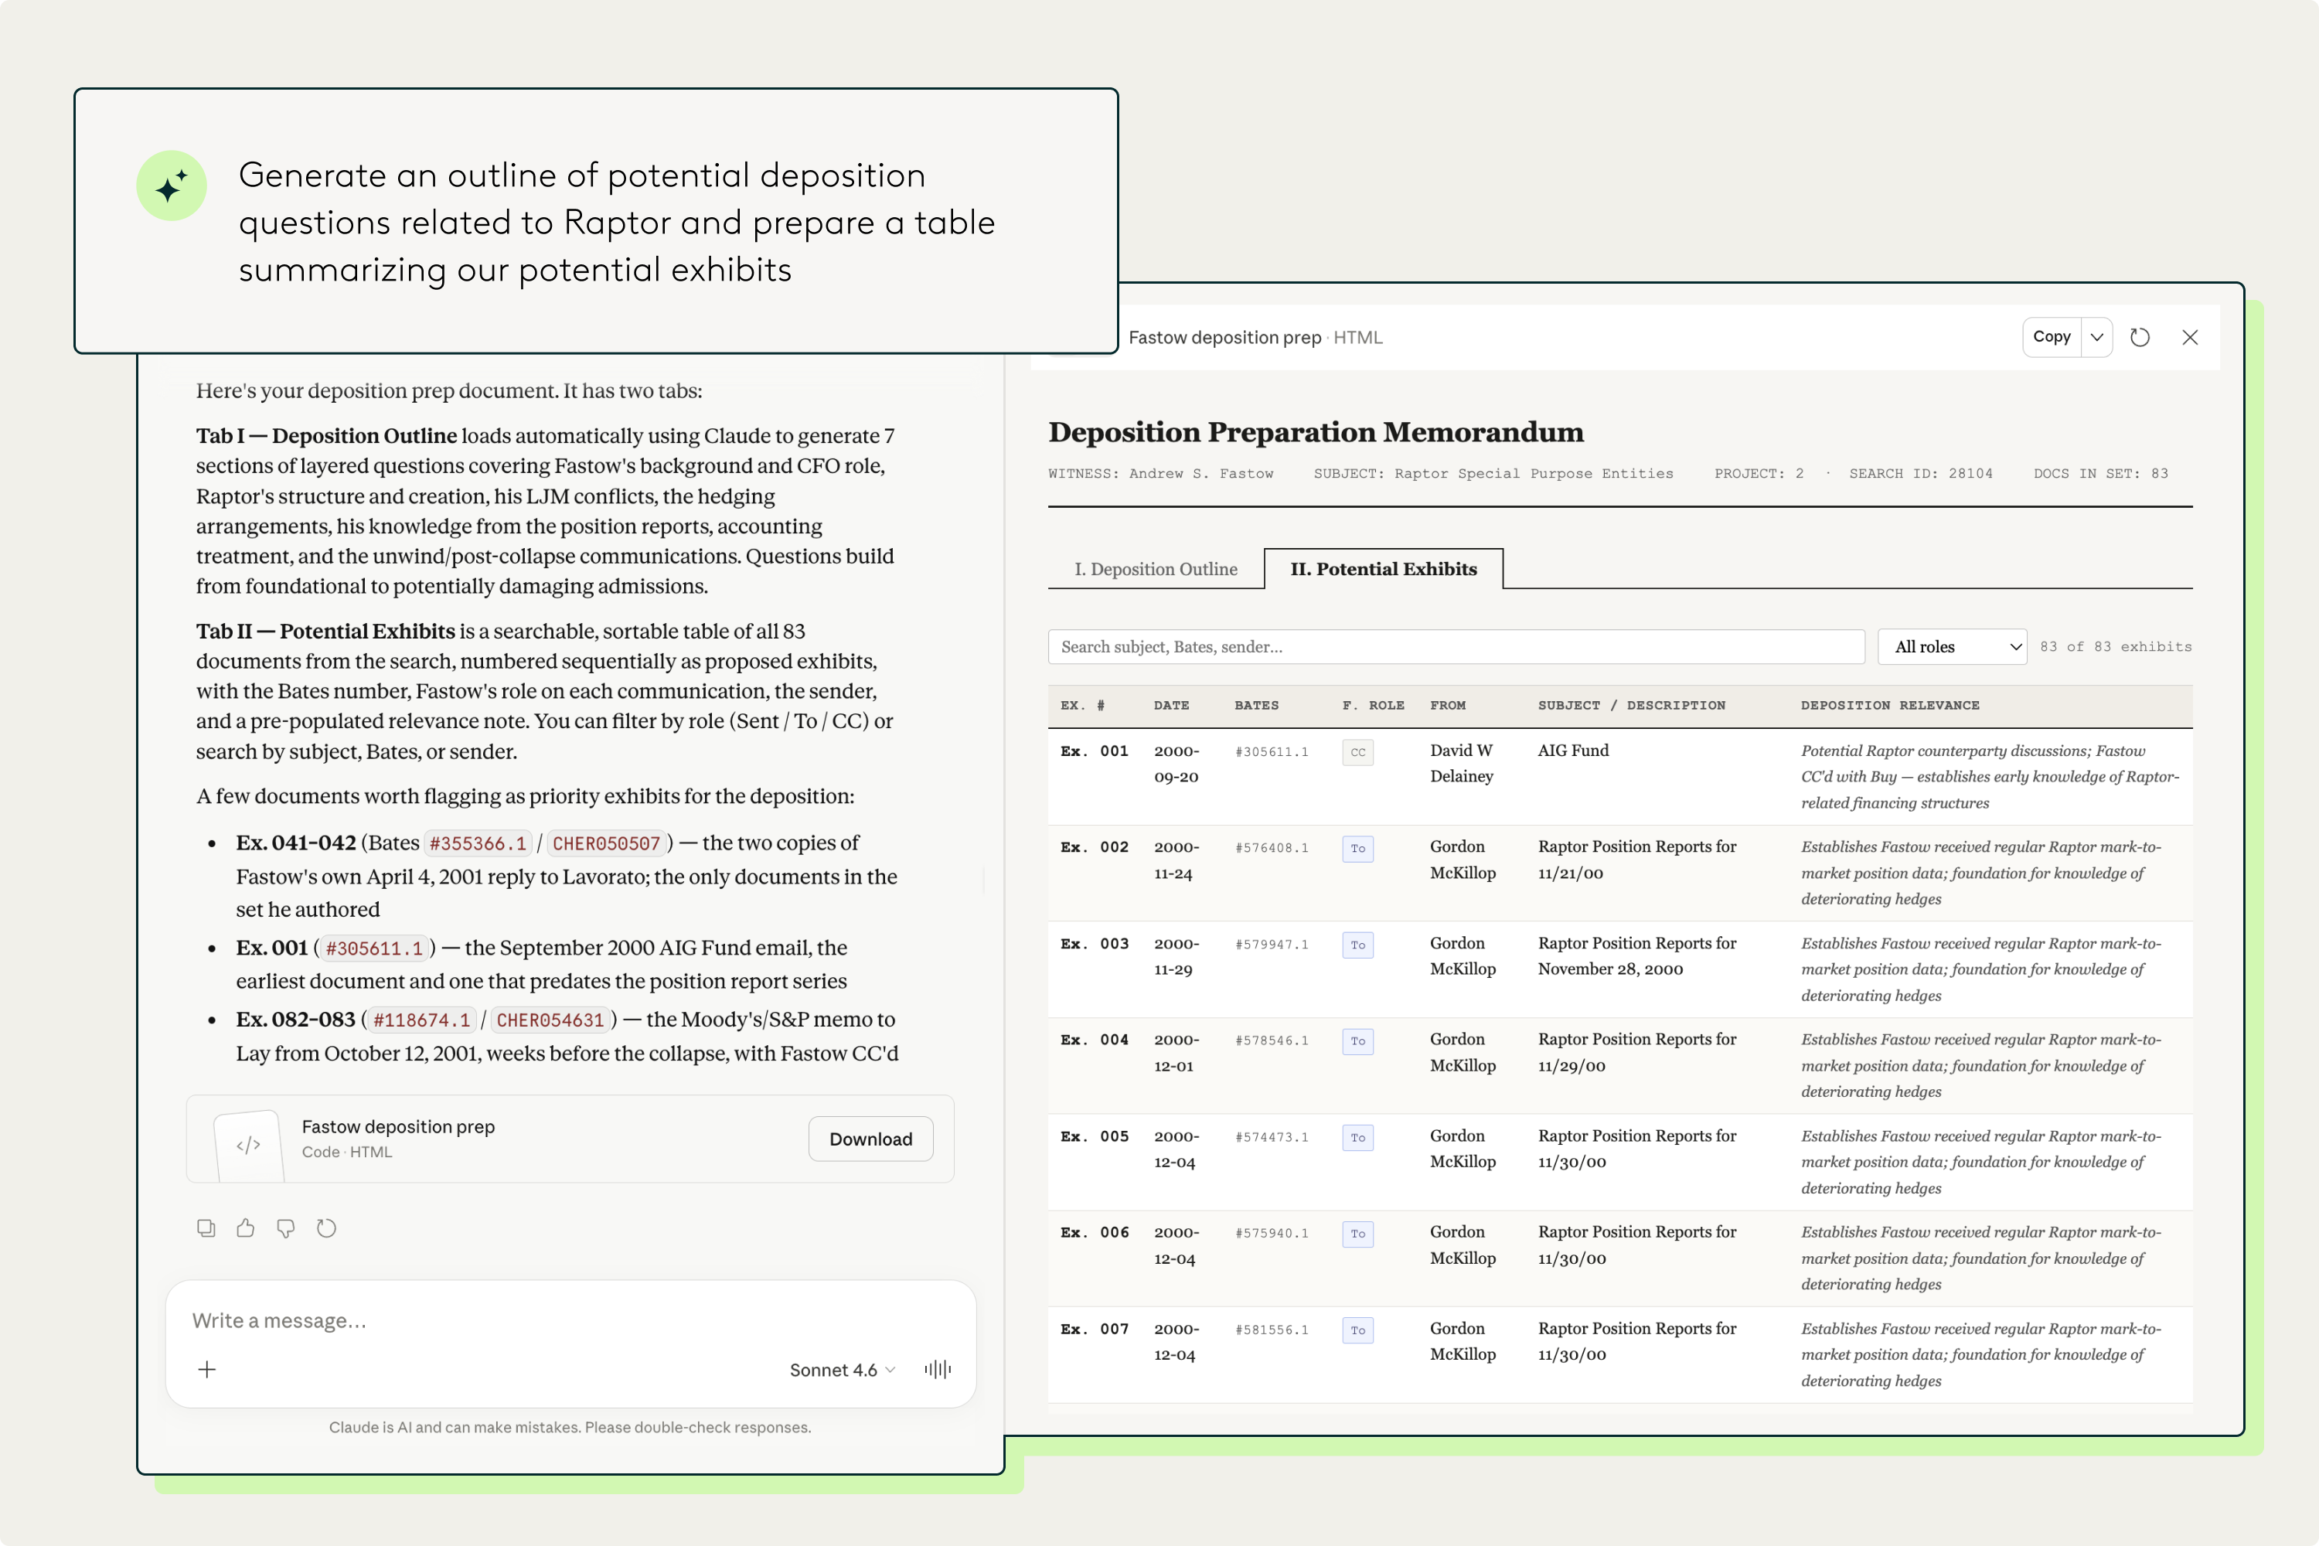Click the Ex. 001 exhibit number cell
2319x1546 pixels.
click(x=1095, y=751)
